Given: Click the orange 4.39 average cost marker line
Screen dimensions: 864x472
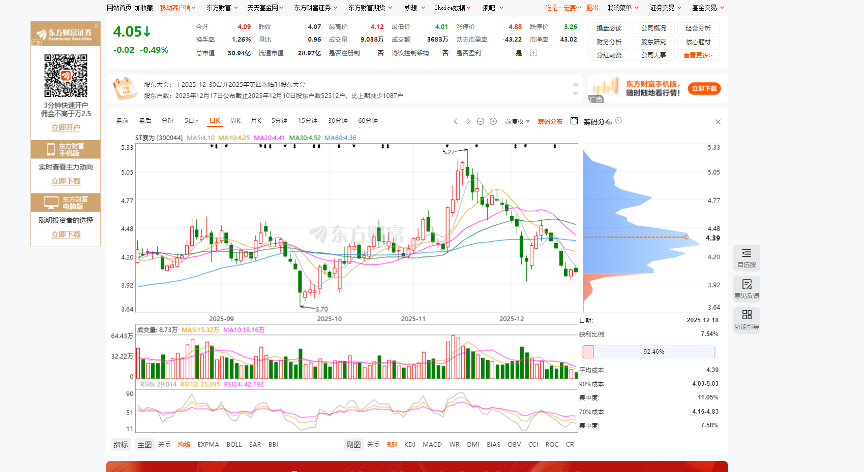Looking at the screenshot, I should (x=635, y=237).
